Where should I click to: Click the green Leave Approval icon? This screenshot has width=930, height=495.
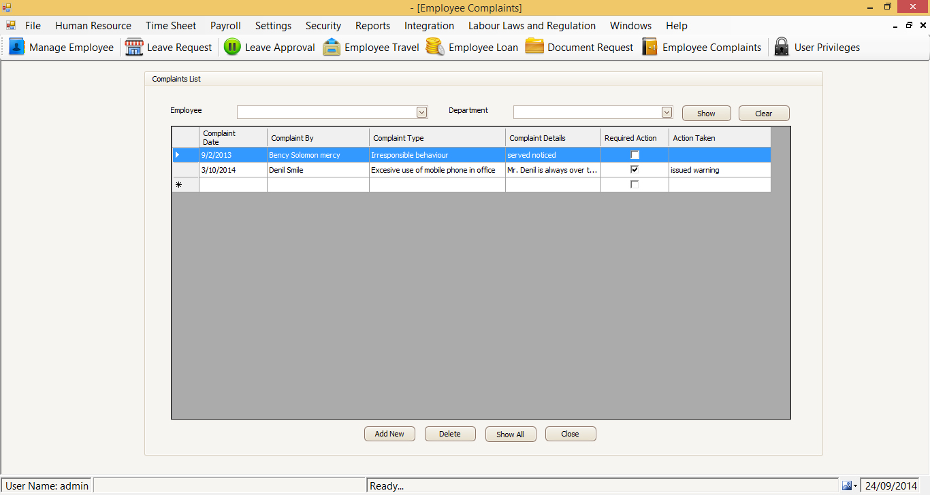click(x=232, y=48)
